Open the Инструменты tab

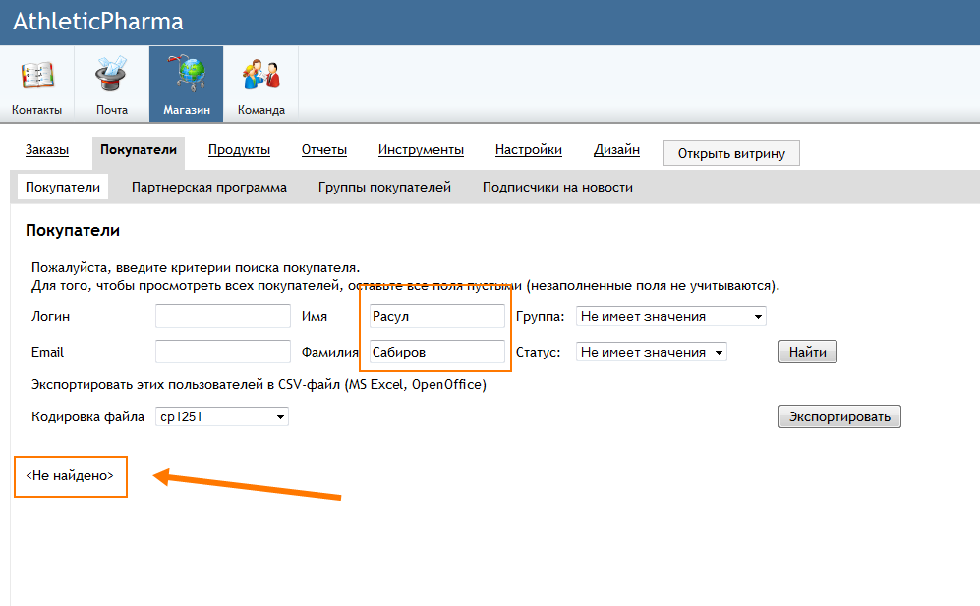click(421, 150)
